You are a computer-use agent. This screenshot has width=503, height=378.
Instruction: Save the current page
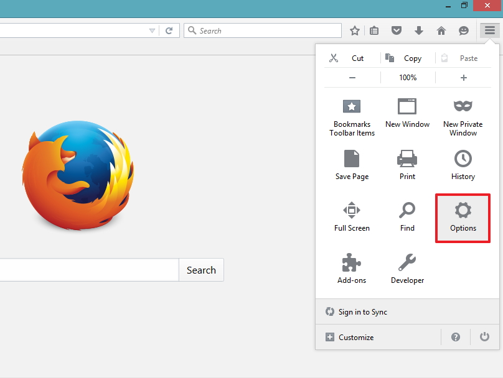click(352, 165)
